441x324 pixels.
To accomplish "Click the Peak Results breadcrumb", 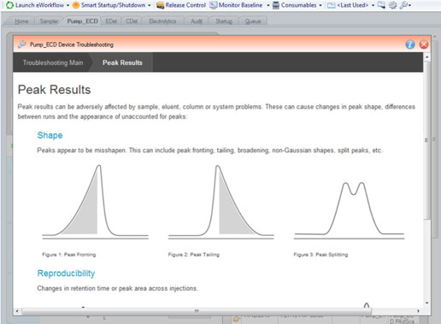I will (122, 62).
